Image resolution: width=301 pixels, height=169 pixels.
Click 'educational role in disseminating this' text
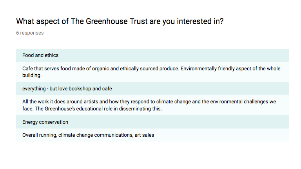119,109
